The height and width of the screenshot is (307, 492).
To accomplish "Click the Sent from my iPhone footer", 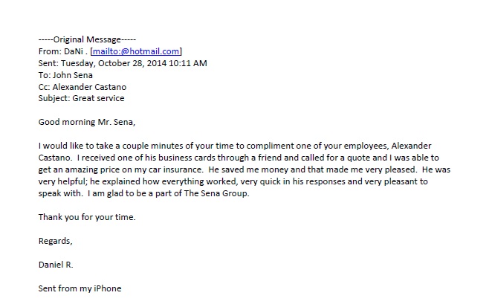I will point(80,288).
